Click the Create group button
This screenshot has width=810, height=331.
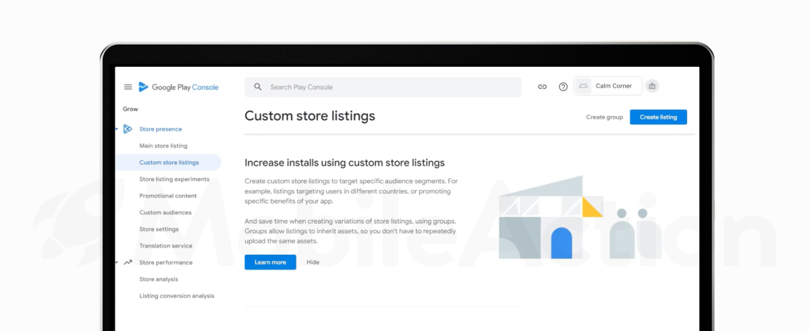click(604, 117)
